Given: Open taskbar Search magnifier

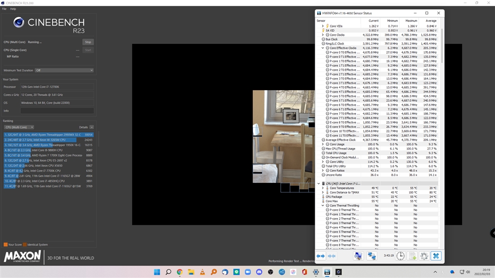Looking at the screenshot, I should tap(168, 272).
